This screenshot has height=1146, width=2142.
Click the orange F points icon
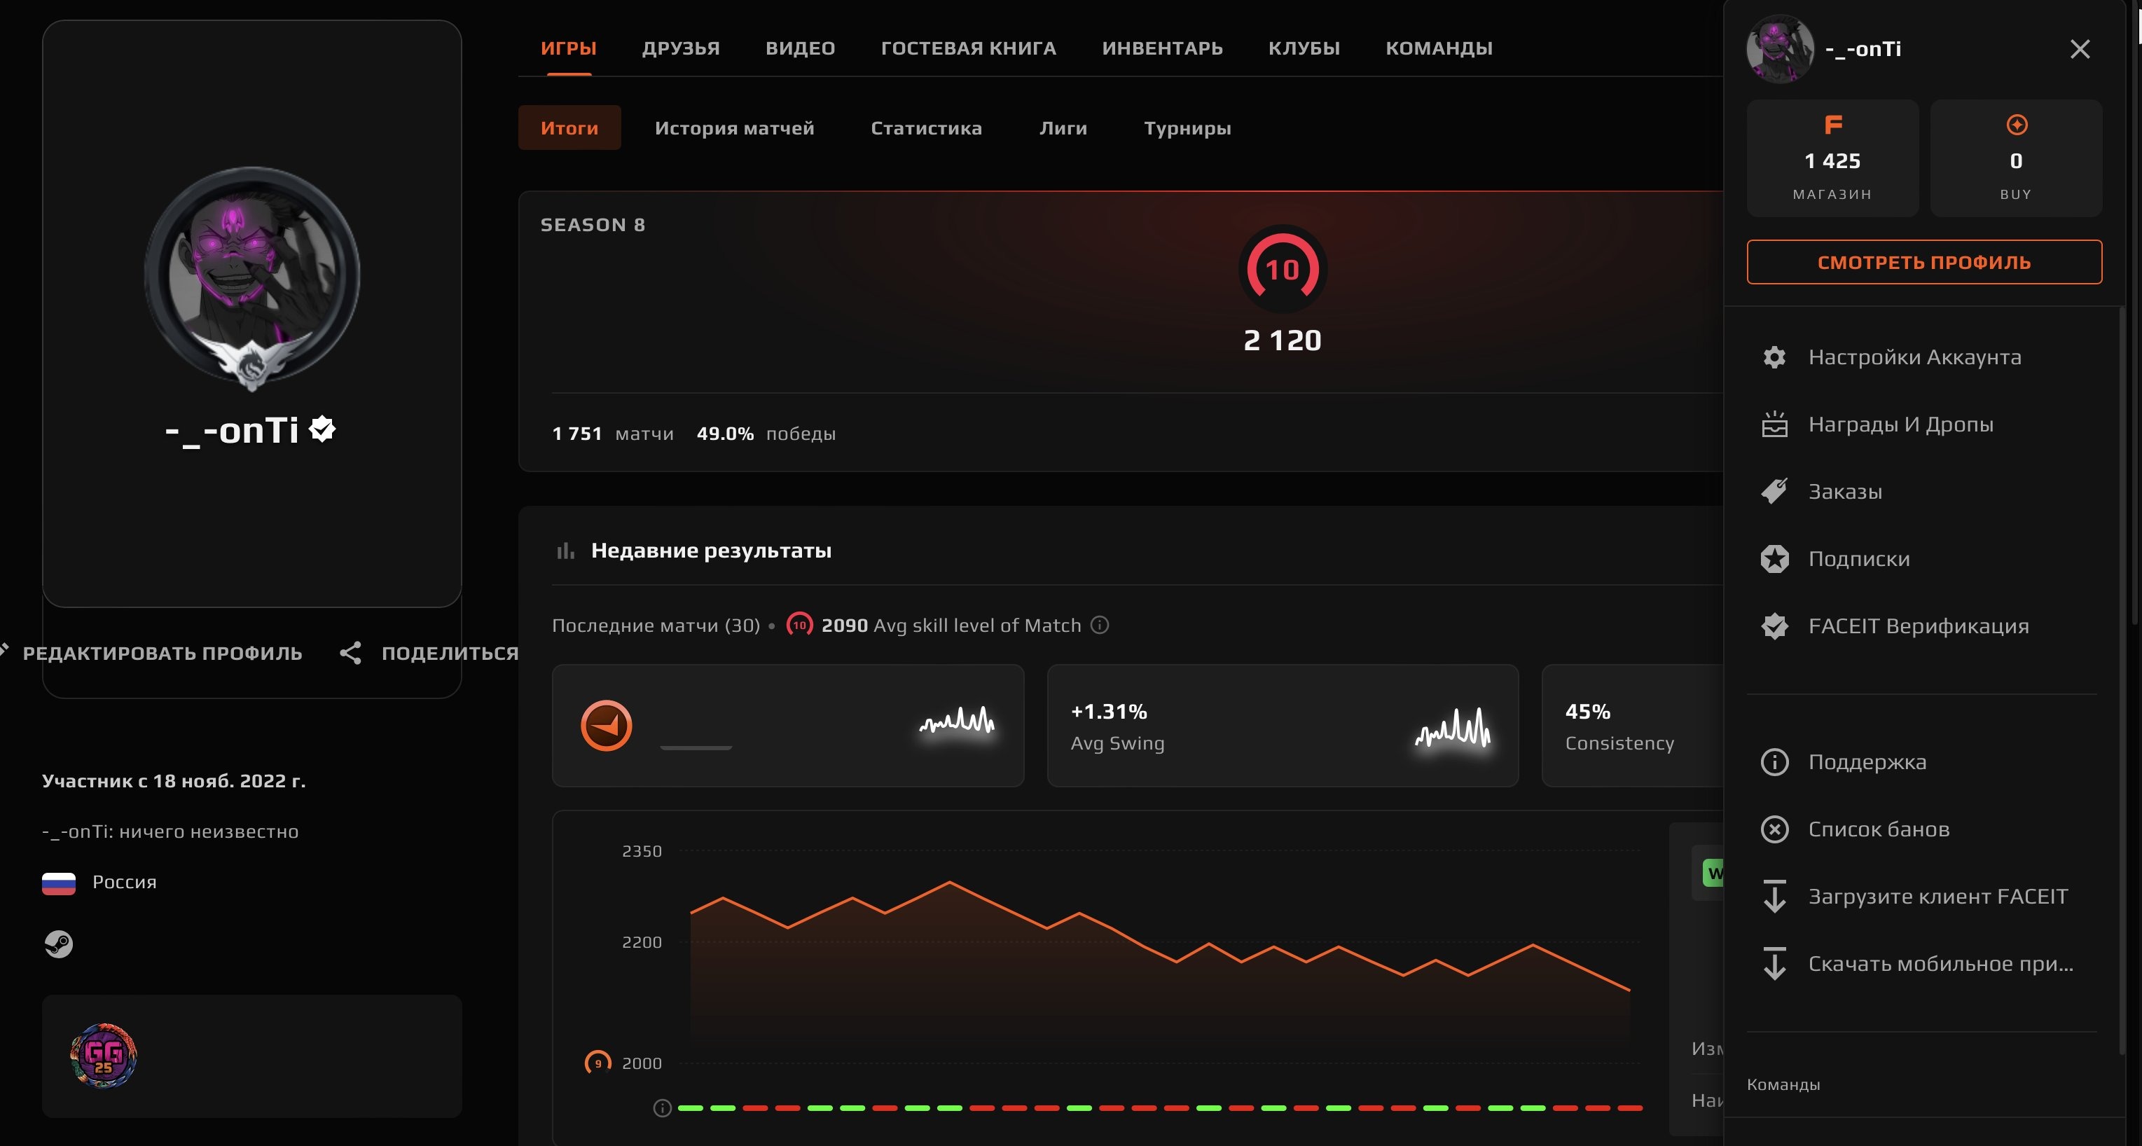point(1832,125)
